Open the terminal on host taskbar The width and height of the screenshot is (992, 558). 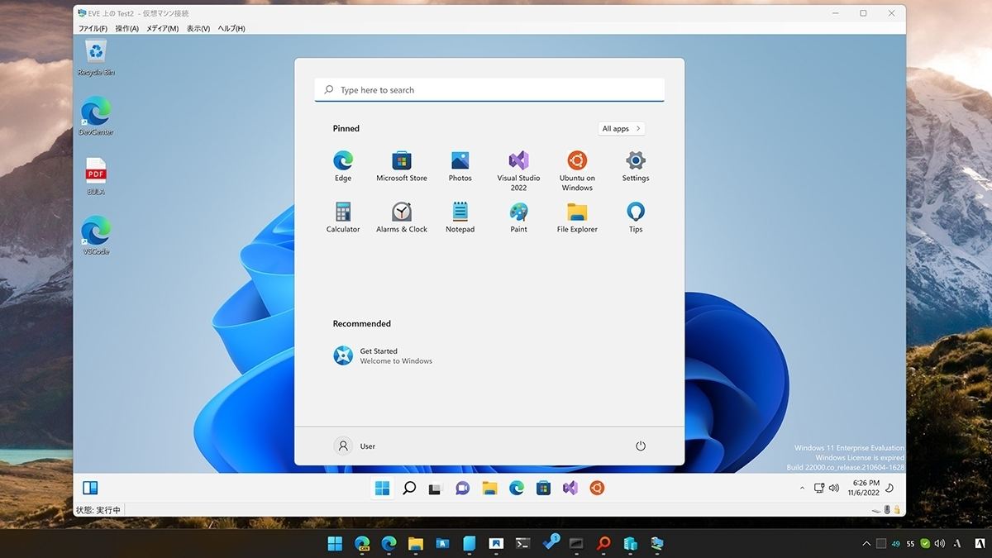(522, 543)
